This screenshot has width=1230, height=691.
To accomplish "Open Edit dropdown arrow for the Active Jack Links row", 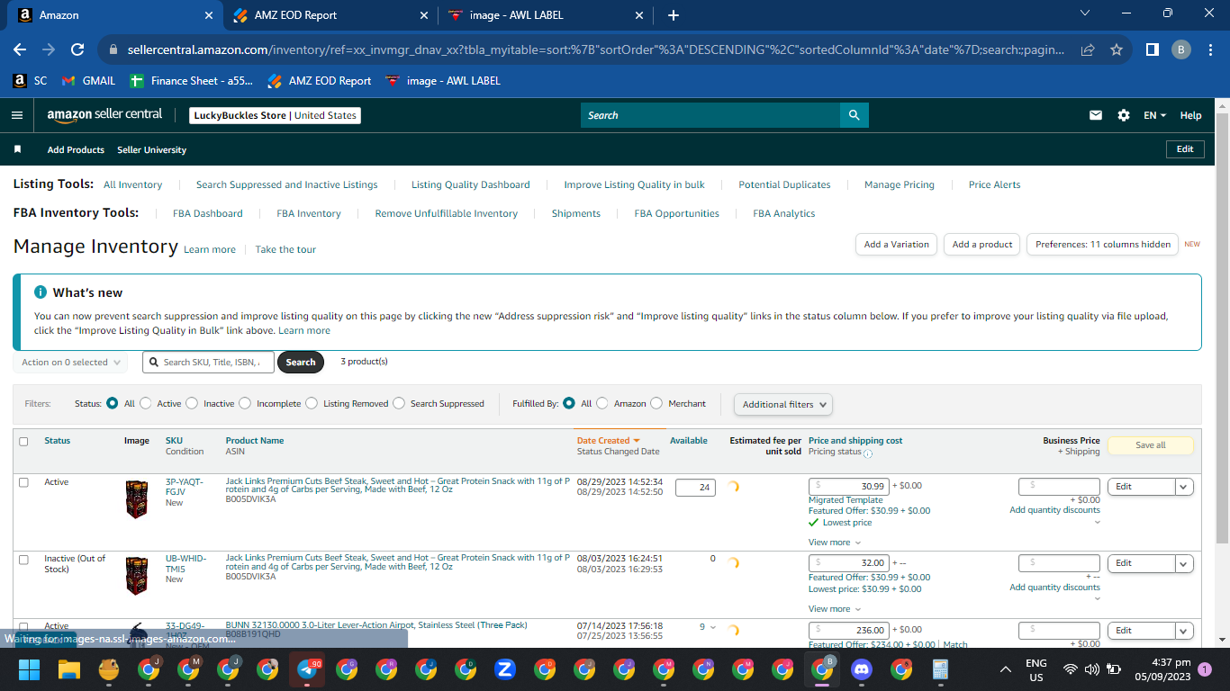I will [x=1184, y=487].
